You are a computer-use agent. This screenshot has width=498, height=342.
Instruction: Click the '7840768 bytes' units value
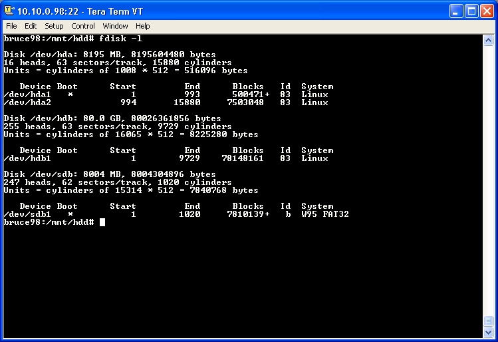pos(224,190)
